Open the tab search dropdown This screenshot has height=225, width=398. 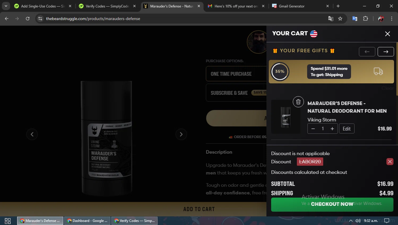click(x=6, y=6)
